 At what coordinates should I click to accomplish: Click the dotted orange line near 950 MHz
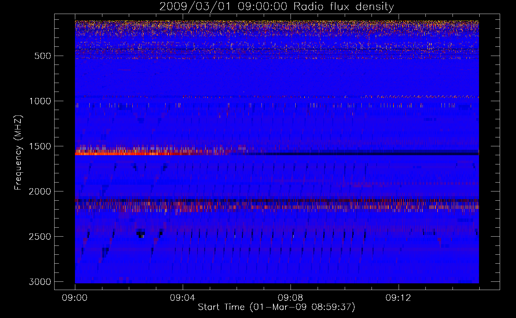(x=277, y=96)
